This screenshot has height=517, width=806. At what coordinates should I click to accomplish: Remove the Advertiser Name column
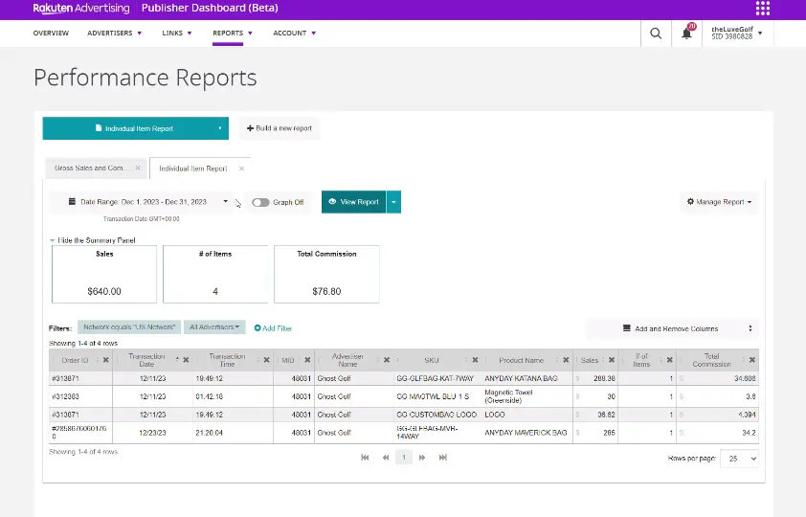(387, 360)
